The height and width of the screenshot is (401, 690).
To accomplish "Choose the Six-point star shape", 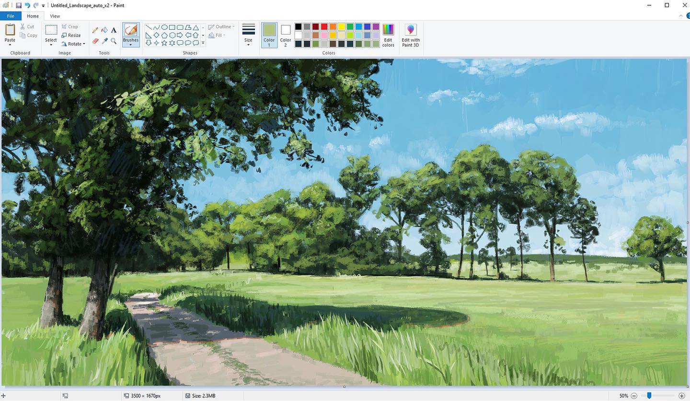I will coord(172,43).
